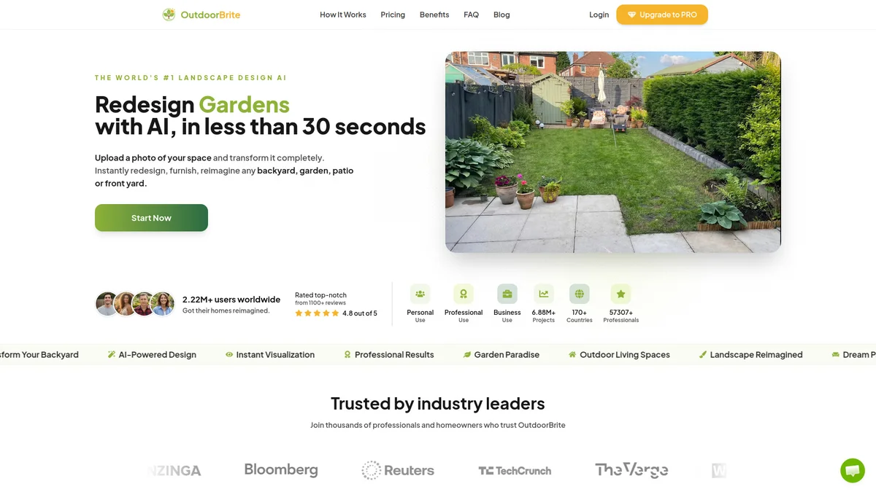
Task: Click the user avatars group
Action: 135,304
